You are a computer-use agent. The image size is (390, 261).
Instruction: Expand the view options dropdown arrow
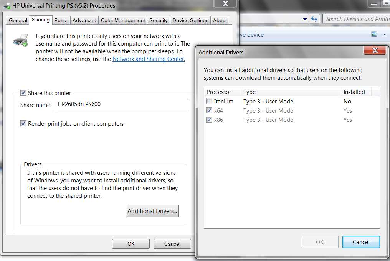(x=385, y=34)
